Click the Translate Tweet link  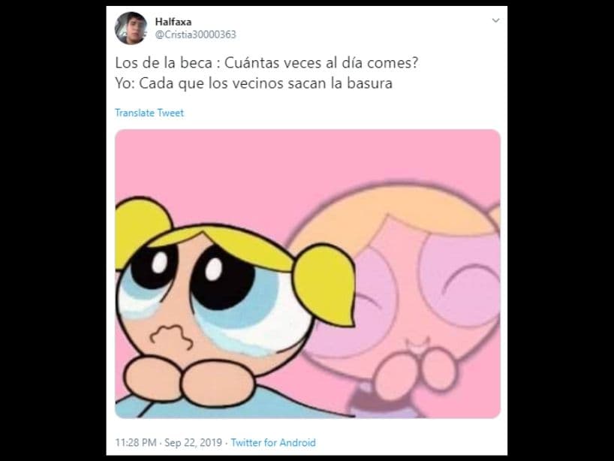[149, 113]
